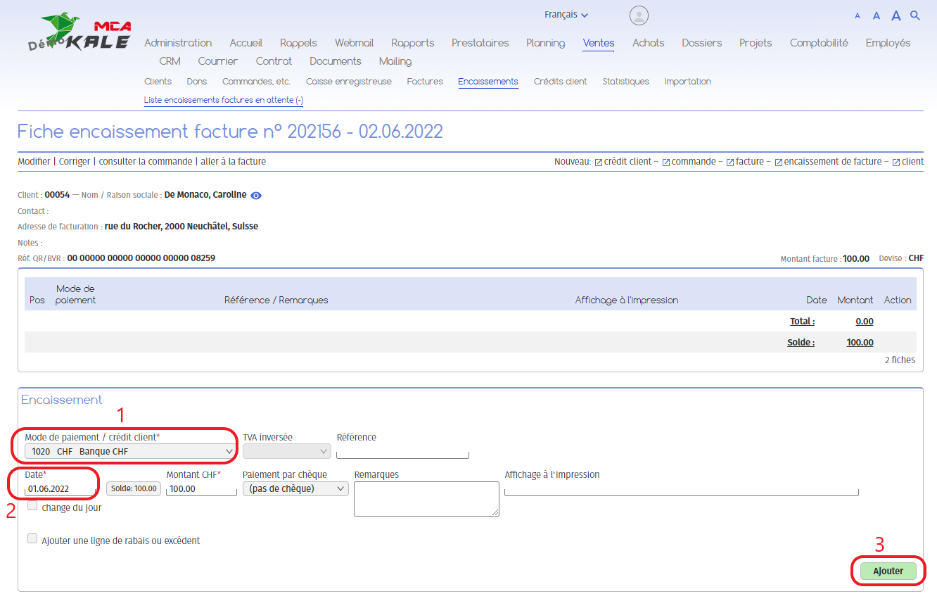The height and width of the screenshot is (601, 937).
Task: Go to the Dons submenu
Action: 197,82
